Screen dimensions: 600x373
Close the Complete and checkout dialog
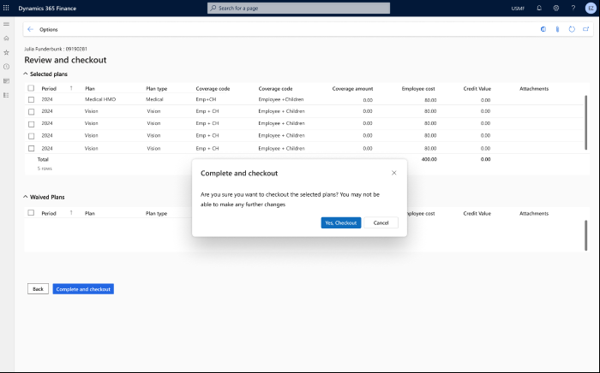(x=393, y=173)
